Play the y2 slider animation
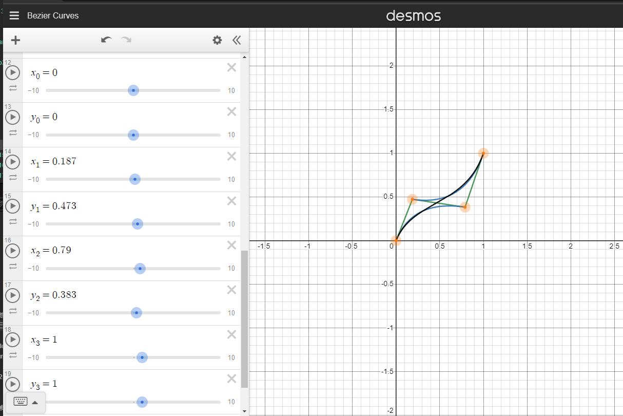The height and width of the screenshot is (416, 623). 12,295
